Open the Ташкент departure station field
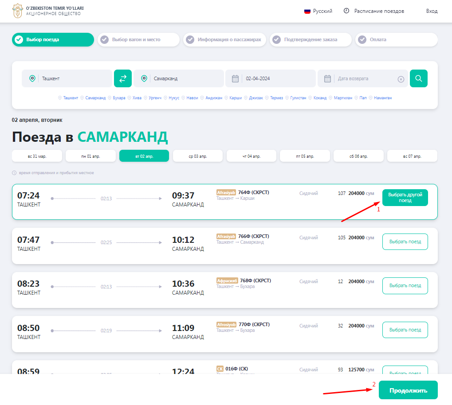The height and width of the screenshot is (405, 452). (x=73, y=78)
